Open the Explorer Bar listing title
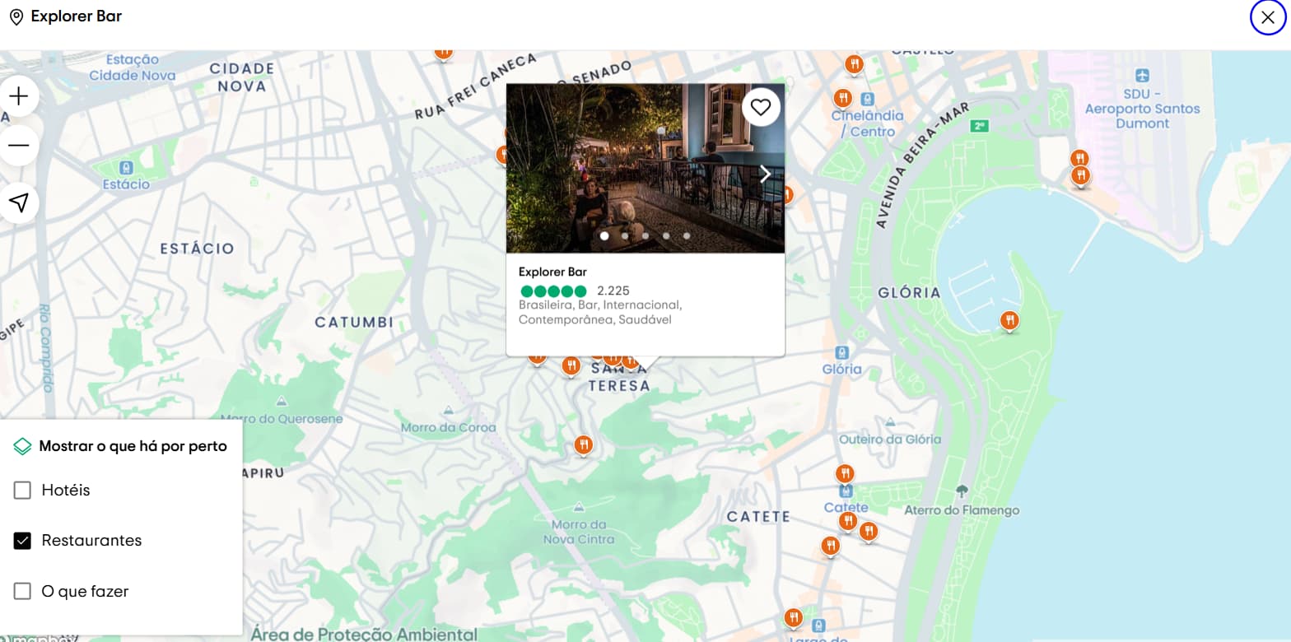The height and width of the screenshot is (642, 1291). click(x=552, y=272)
